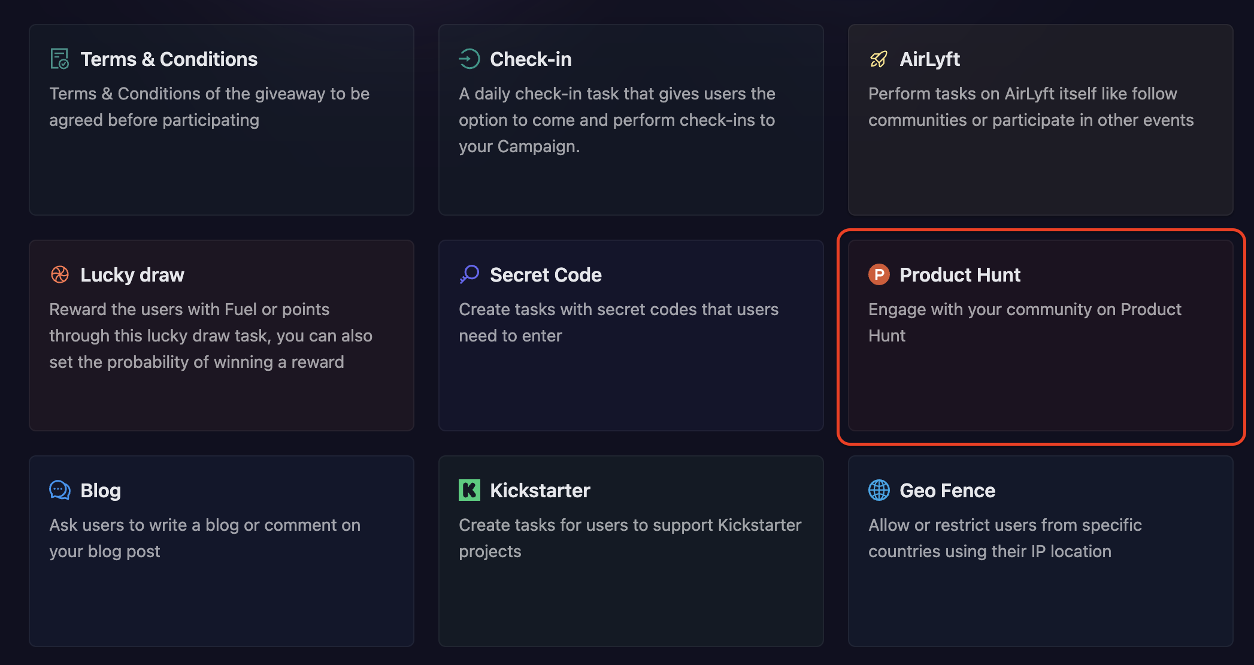Click the Check-in arrow circle icon

pos(469,59)
